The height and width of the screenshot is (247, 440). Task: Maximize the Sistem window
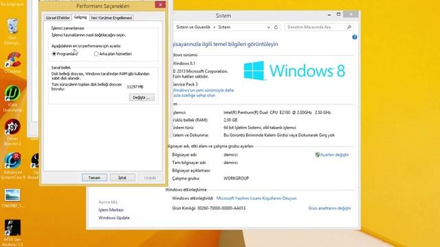click(338, 14)
